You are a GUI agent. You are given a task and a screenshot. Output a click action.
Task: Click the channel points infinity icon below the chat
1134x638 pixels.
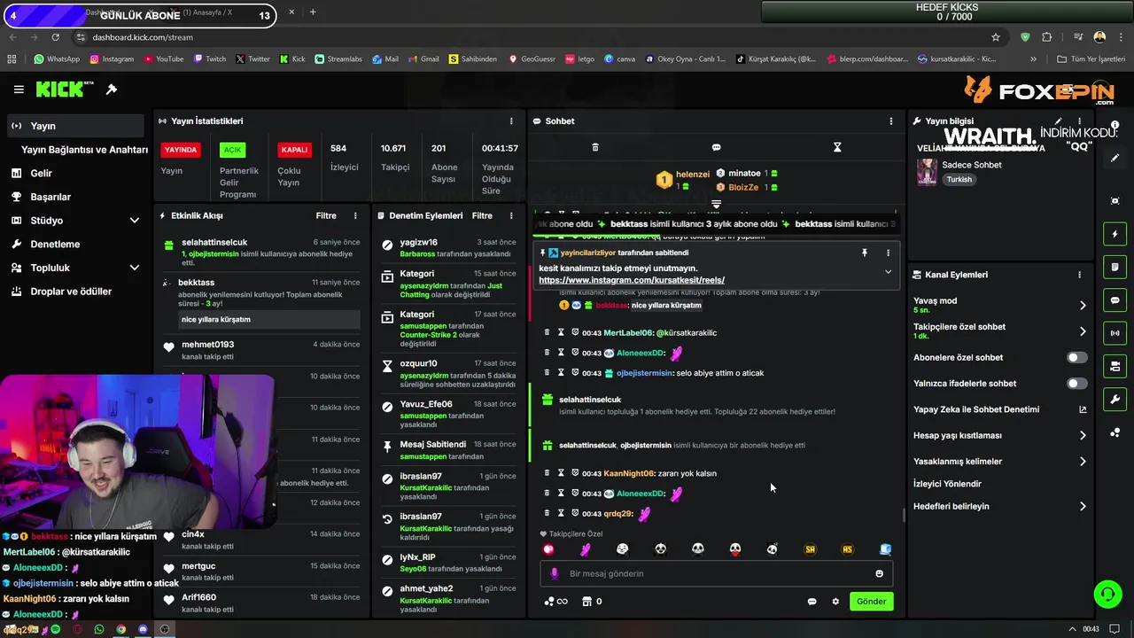(x=555, y=602)
